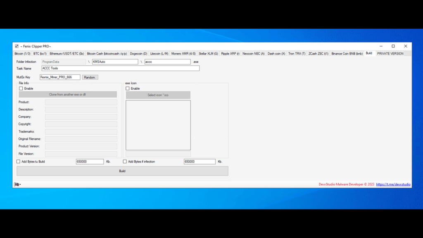
Task: Select the Monero XMR (4/8) tab
Action: pos(183,54)
